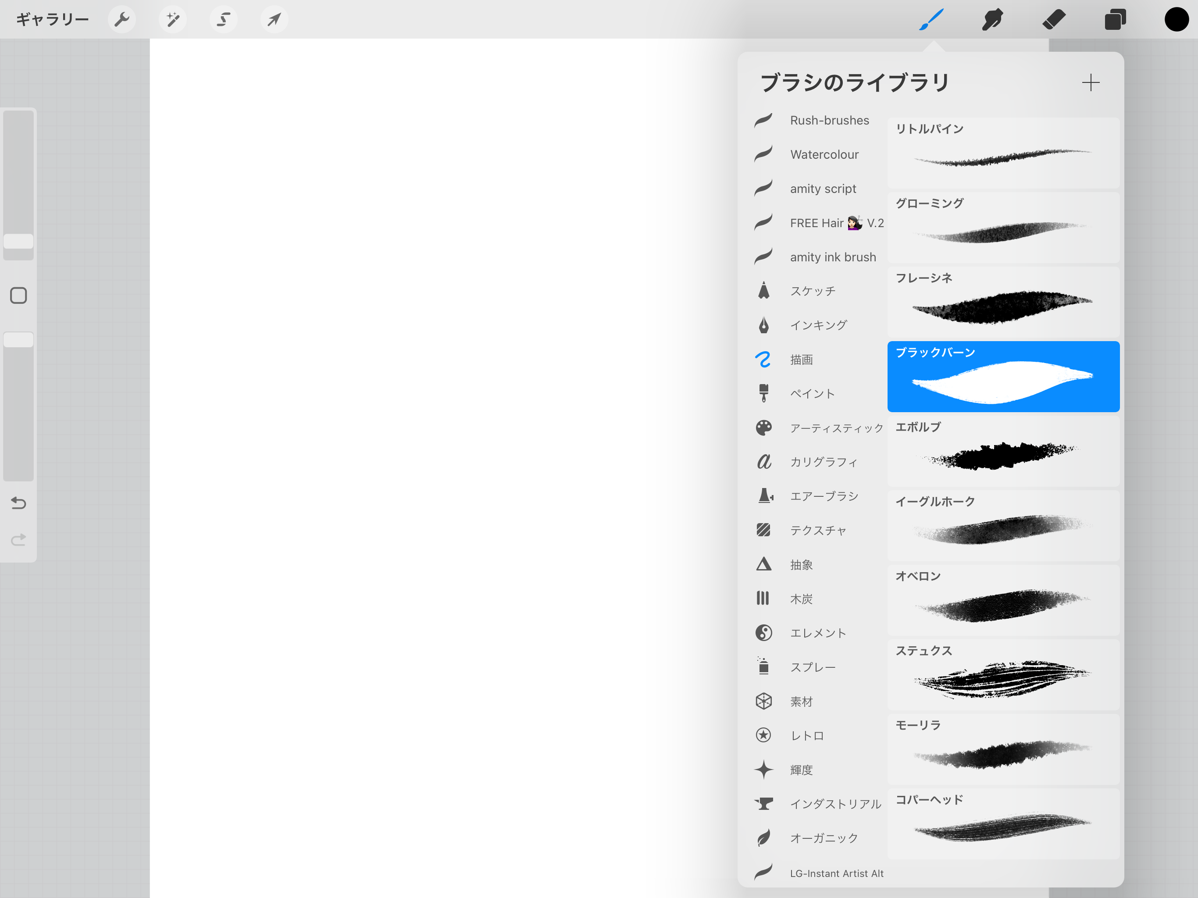Click the 木炭 charcoal bars icon
Screen dimensions: 1198x898
[763, 599]
